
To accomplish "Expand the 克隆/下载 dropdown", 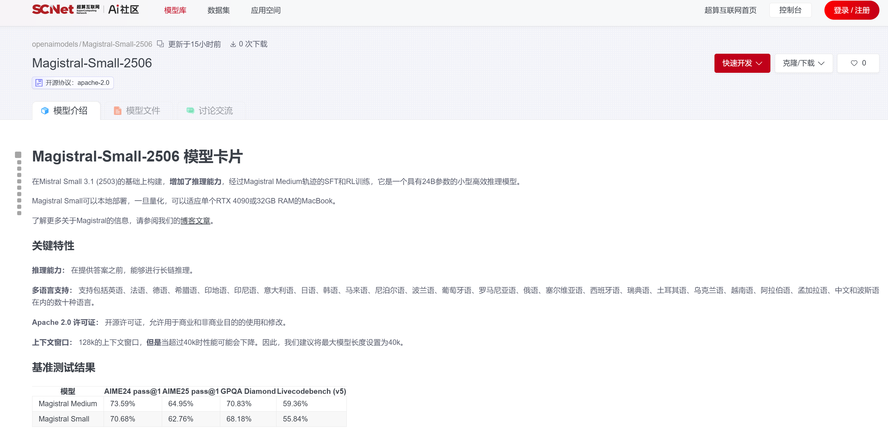I will pos(803,63).
